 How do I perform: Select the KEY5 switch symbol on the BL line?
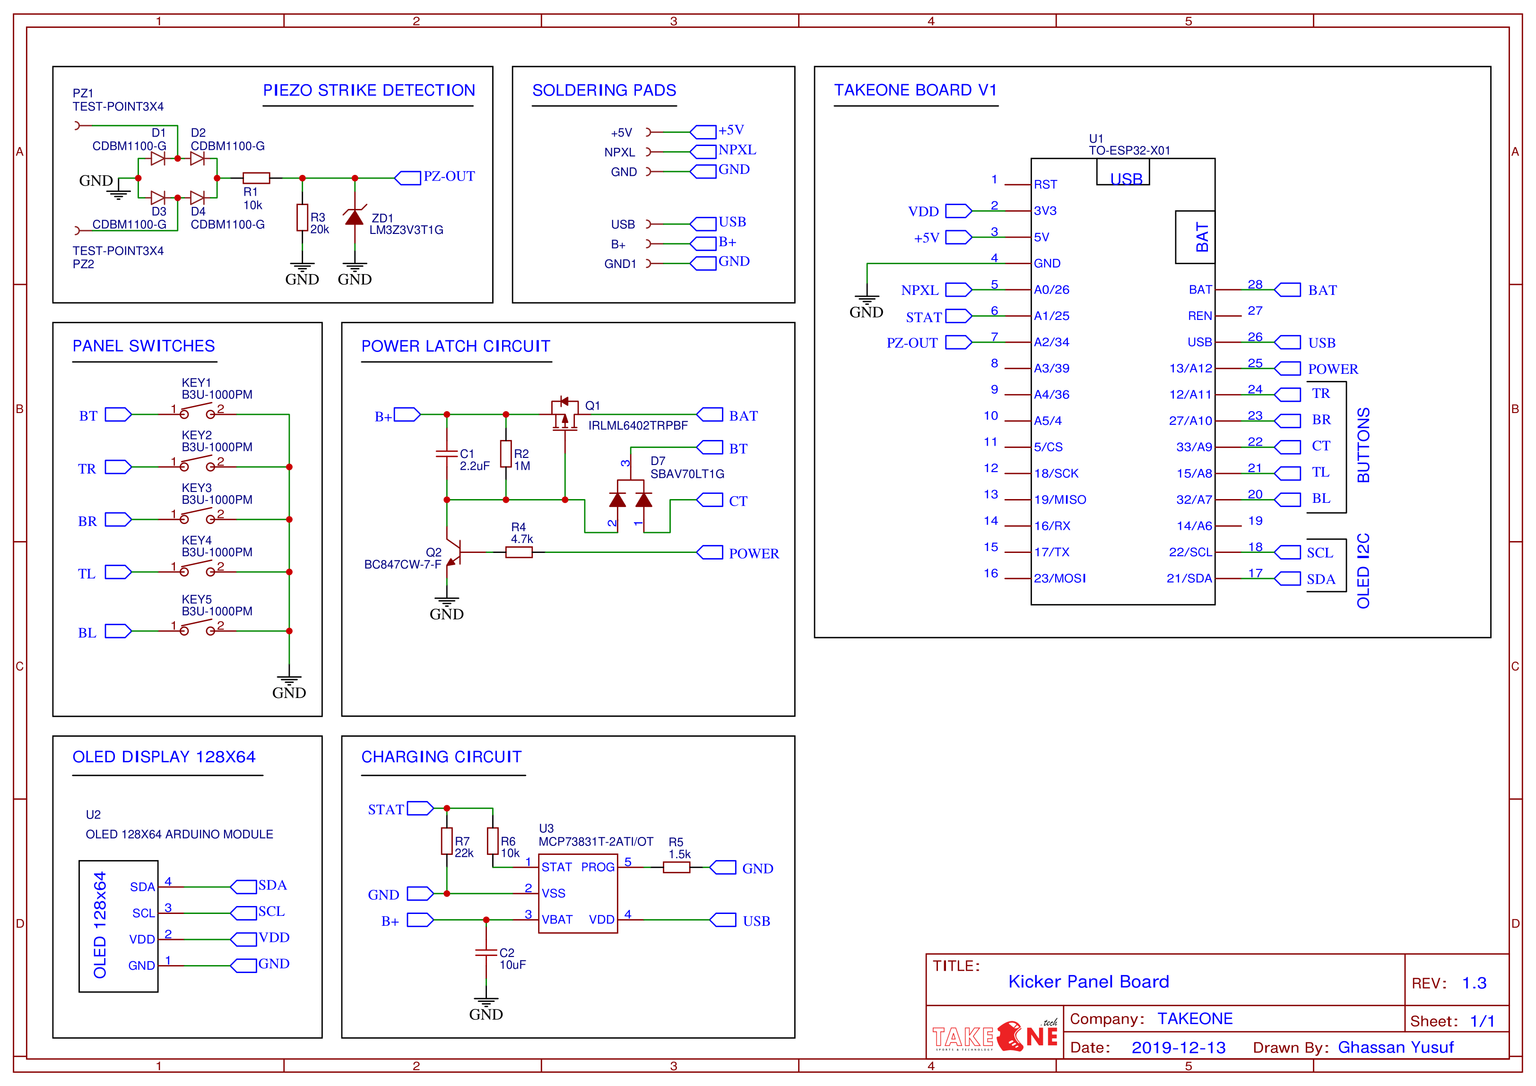click(x=197, y=627)
